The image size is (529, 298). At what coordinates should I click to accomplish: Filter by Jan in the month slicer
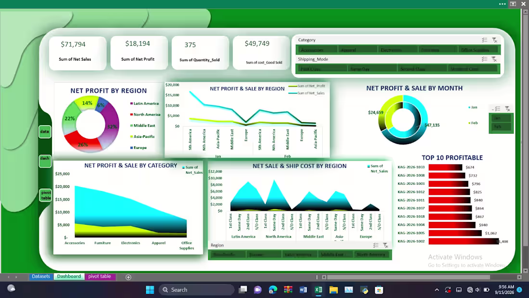click(x=501, y=118)
